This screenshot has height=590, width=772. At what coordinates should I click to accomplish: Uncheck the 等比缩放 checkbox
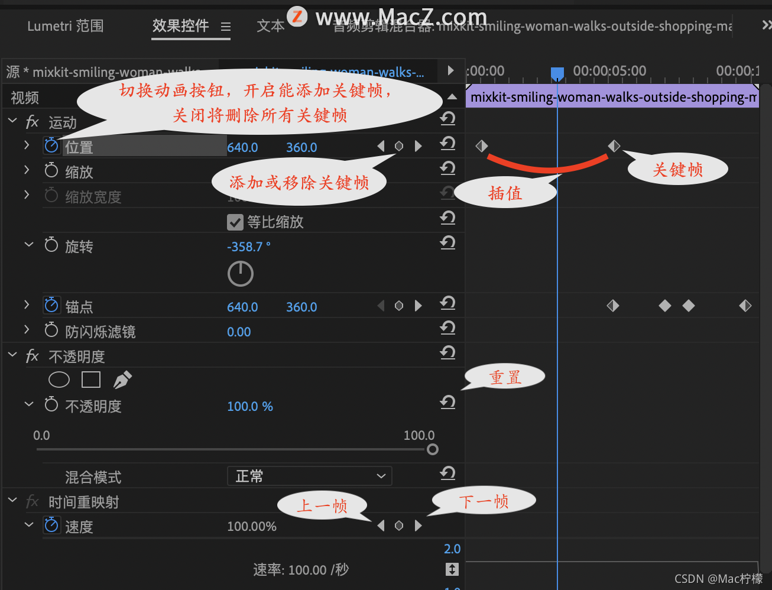[x=235, y=222]
